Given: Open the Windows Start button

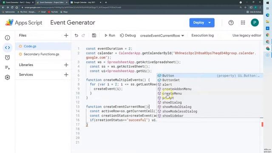Looking at the screenshot, I should 267,3.
